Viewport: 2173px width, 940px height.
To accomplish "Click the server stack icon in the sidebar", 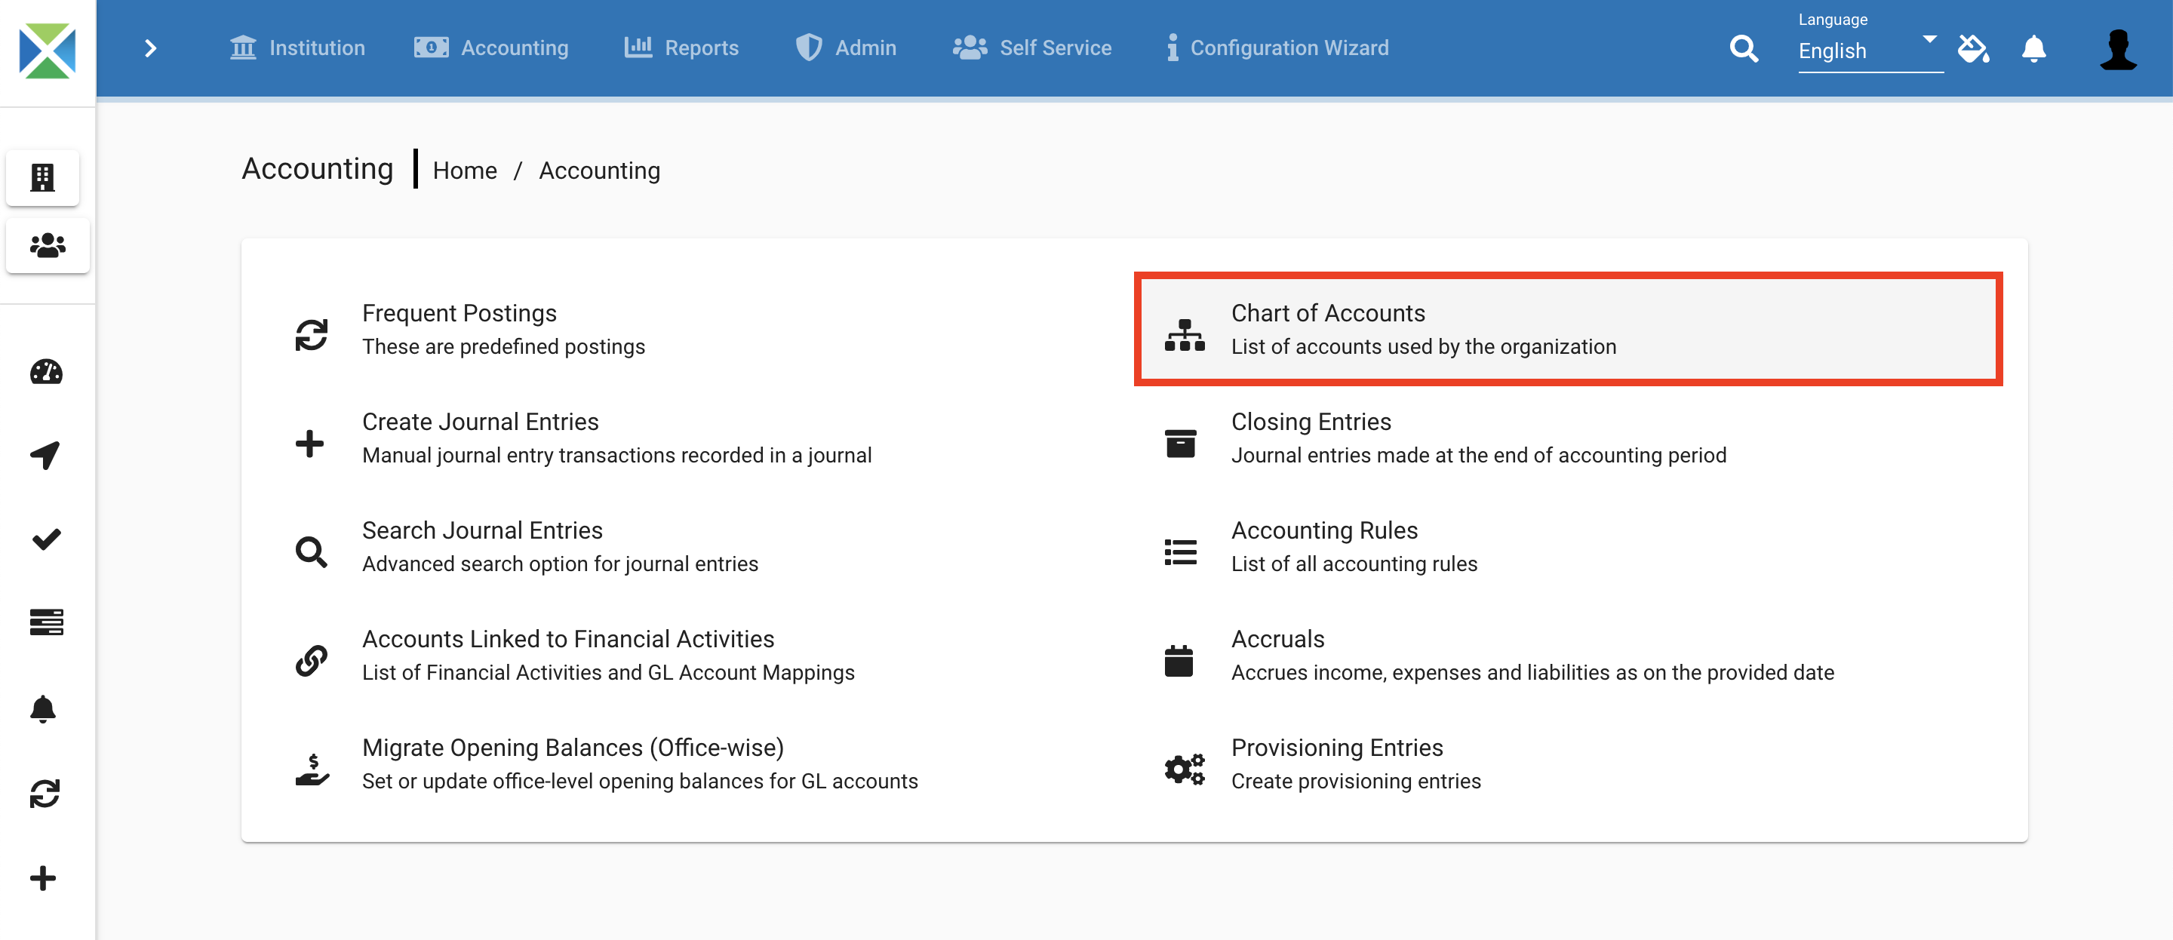I will click(46, 622).
